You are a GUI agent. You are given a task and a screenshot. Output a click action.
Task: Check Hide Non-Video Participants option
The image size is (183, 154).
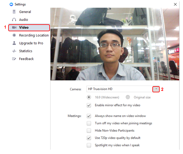[89, 131]
